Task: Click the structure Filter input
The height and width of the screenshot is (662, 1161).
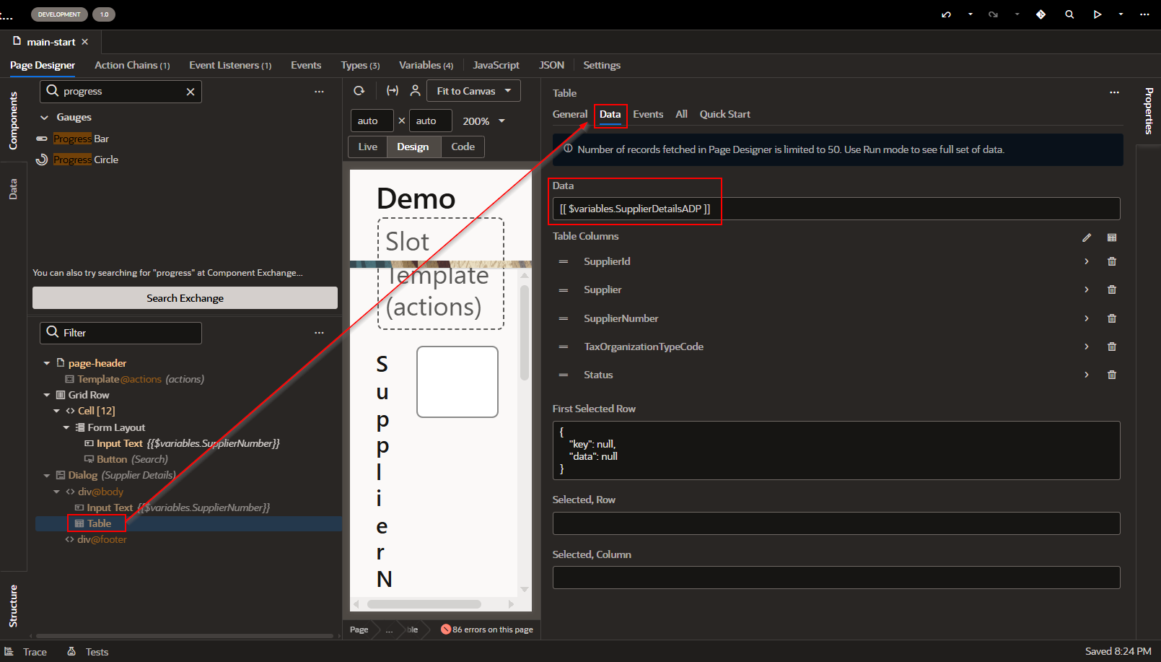Action: [x=121, y=333]
